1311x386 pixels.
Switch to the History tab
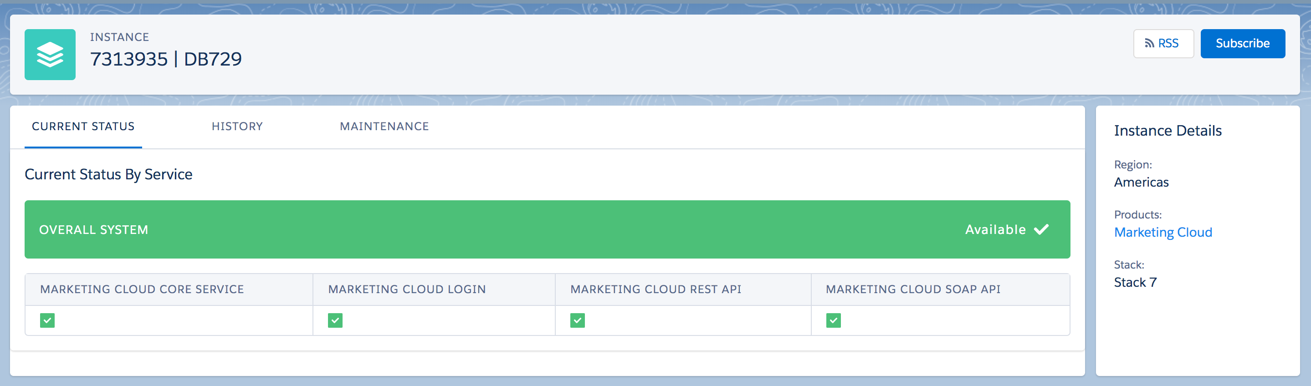(237, 127)
